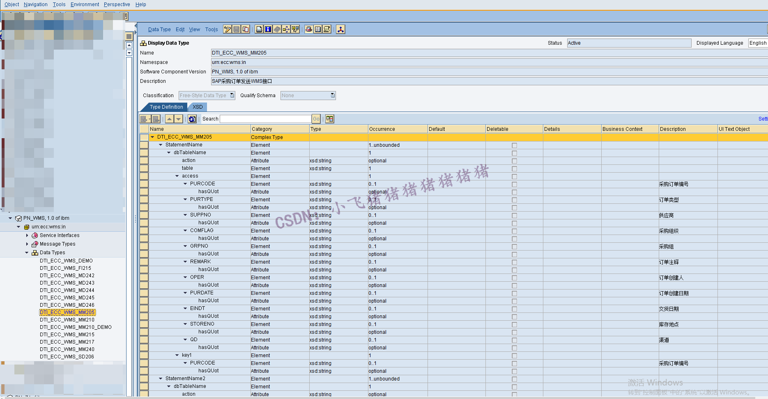The height and width of the screenshot is (399, 768).
Task: Open the Qualify Schema dropdown
Action: click(x=332, y=95)
